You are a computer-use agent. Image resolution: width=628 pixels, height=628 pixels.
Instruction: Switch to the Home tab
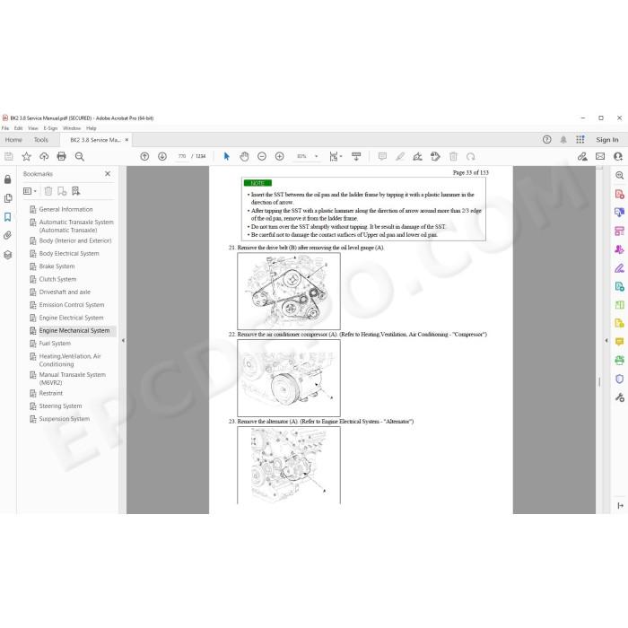(13, 140)
